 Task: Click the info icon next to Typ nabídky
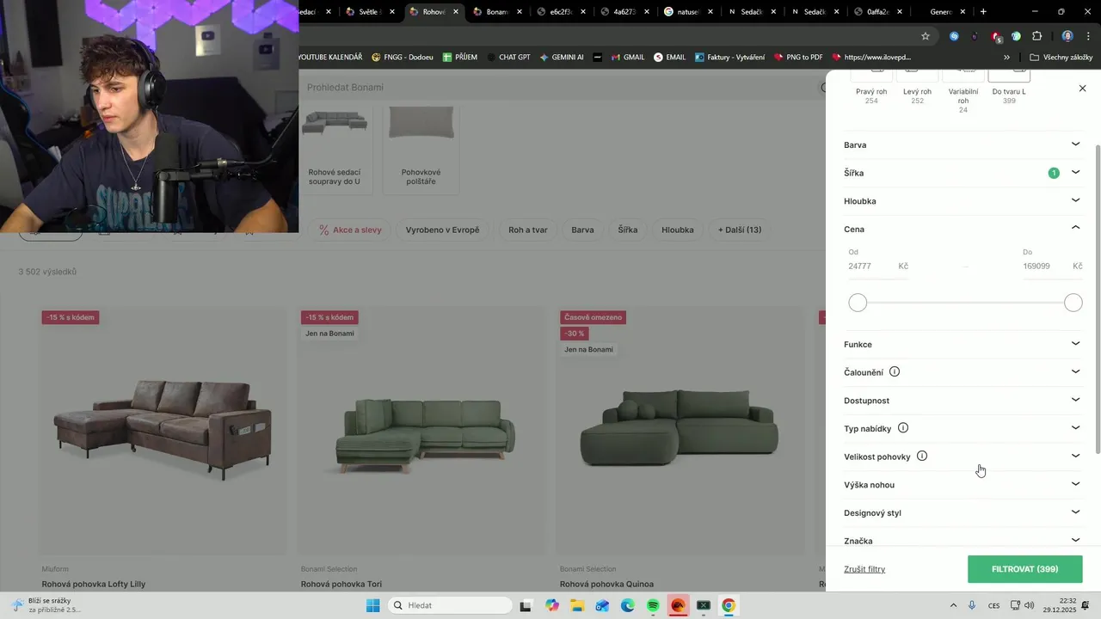click(x=903, y=428)
